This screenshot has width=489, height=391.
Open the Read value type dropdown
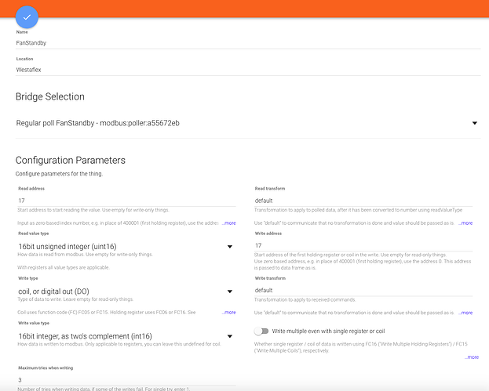229,247
